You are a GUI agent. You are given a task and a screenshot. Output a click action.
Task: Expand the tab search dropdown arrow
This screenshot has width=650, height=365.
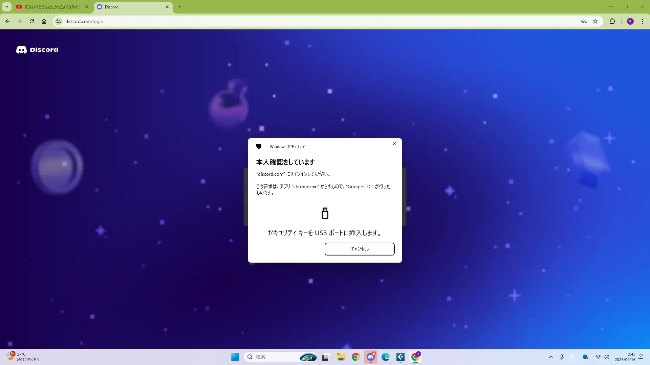tap(6, 7)
